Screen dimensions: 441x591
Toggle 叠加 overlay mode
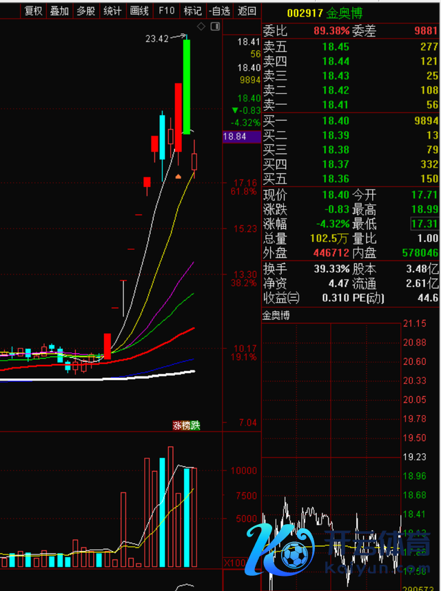click(59, 10)
